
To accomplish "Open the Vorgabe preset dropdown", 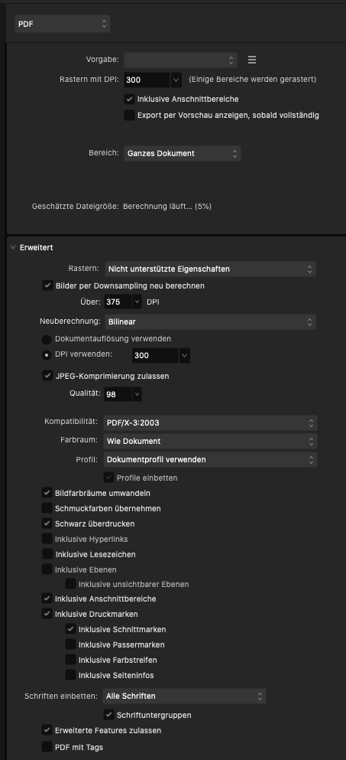I will pyautogui.click(x=180, y=60).
